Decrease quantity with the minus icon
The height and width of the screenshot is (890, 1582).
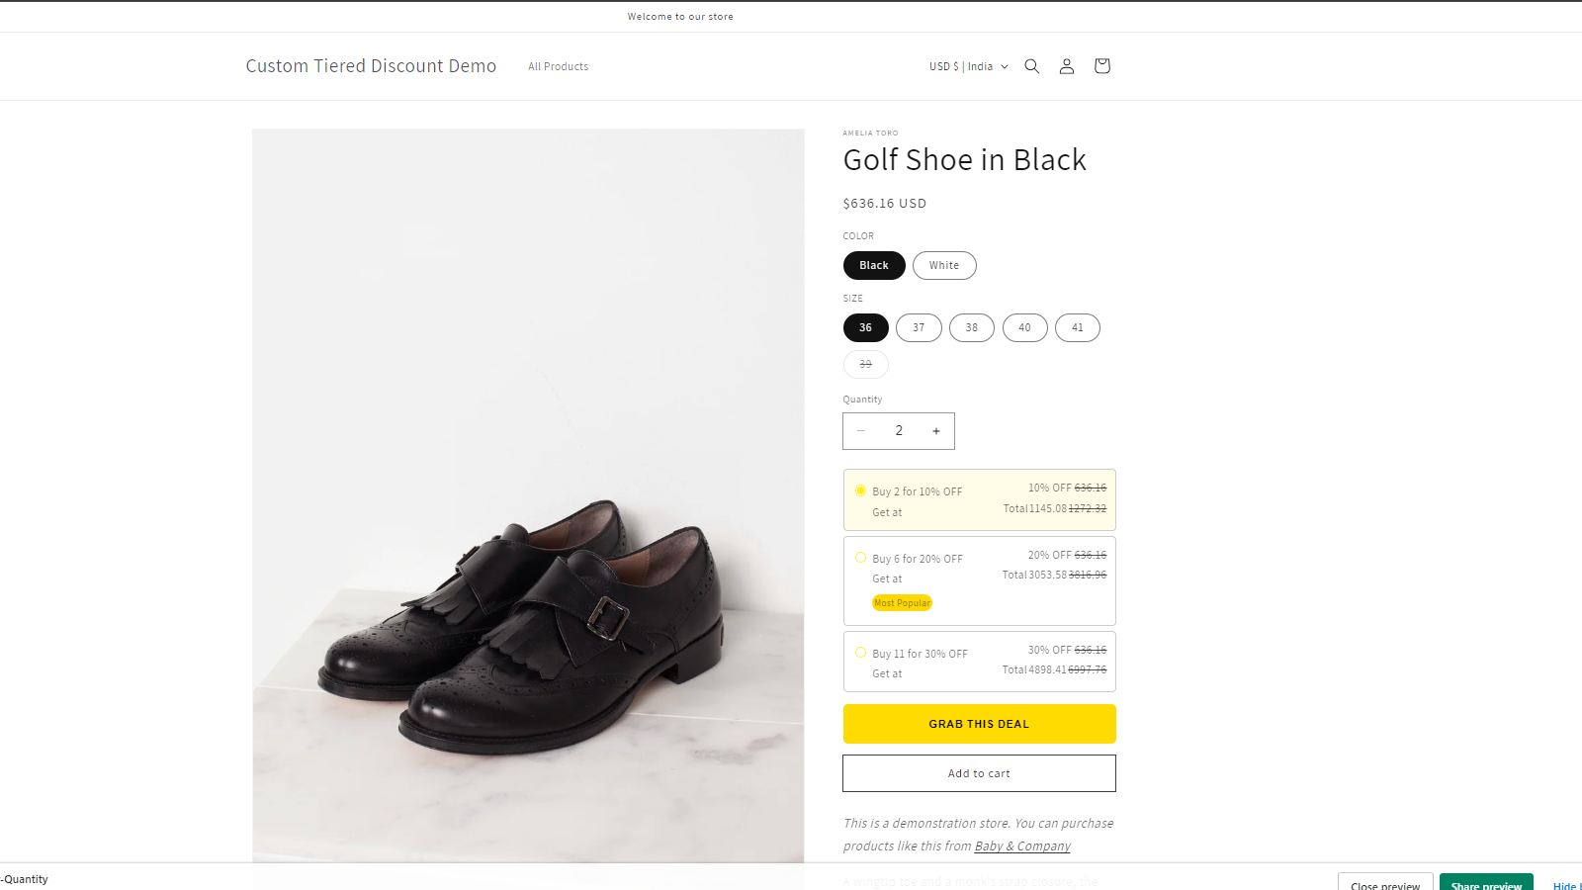tap(861, 430)
